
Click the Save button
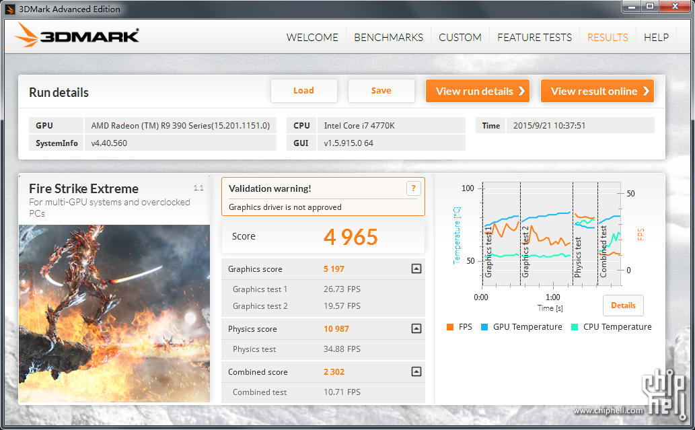381,91
